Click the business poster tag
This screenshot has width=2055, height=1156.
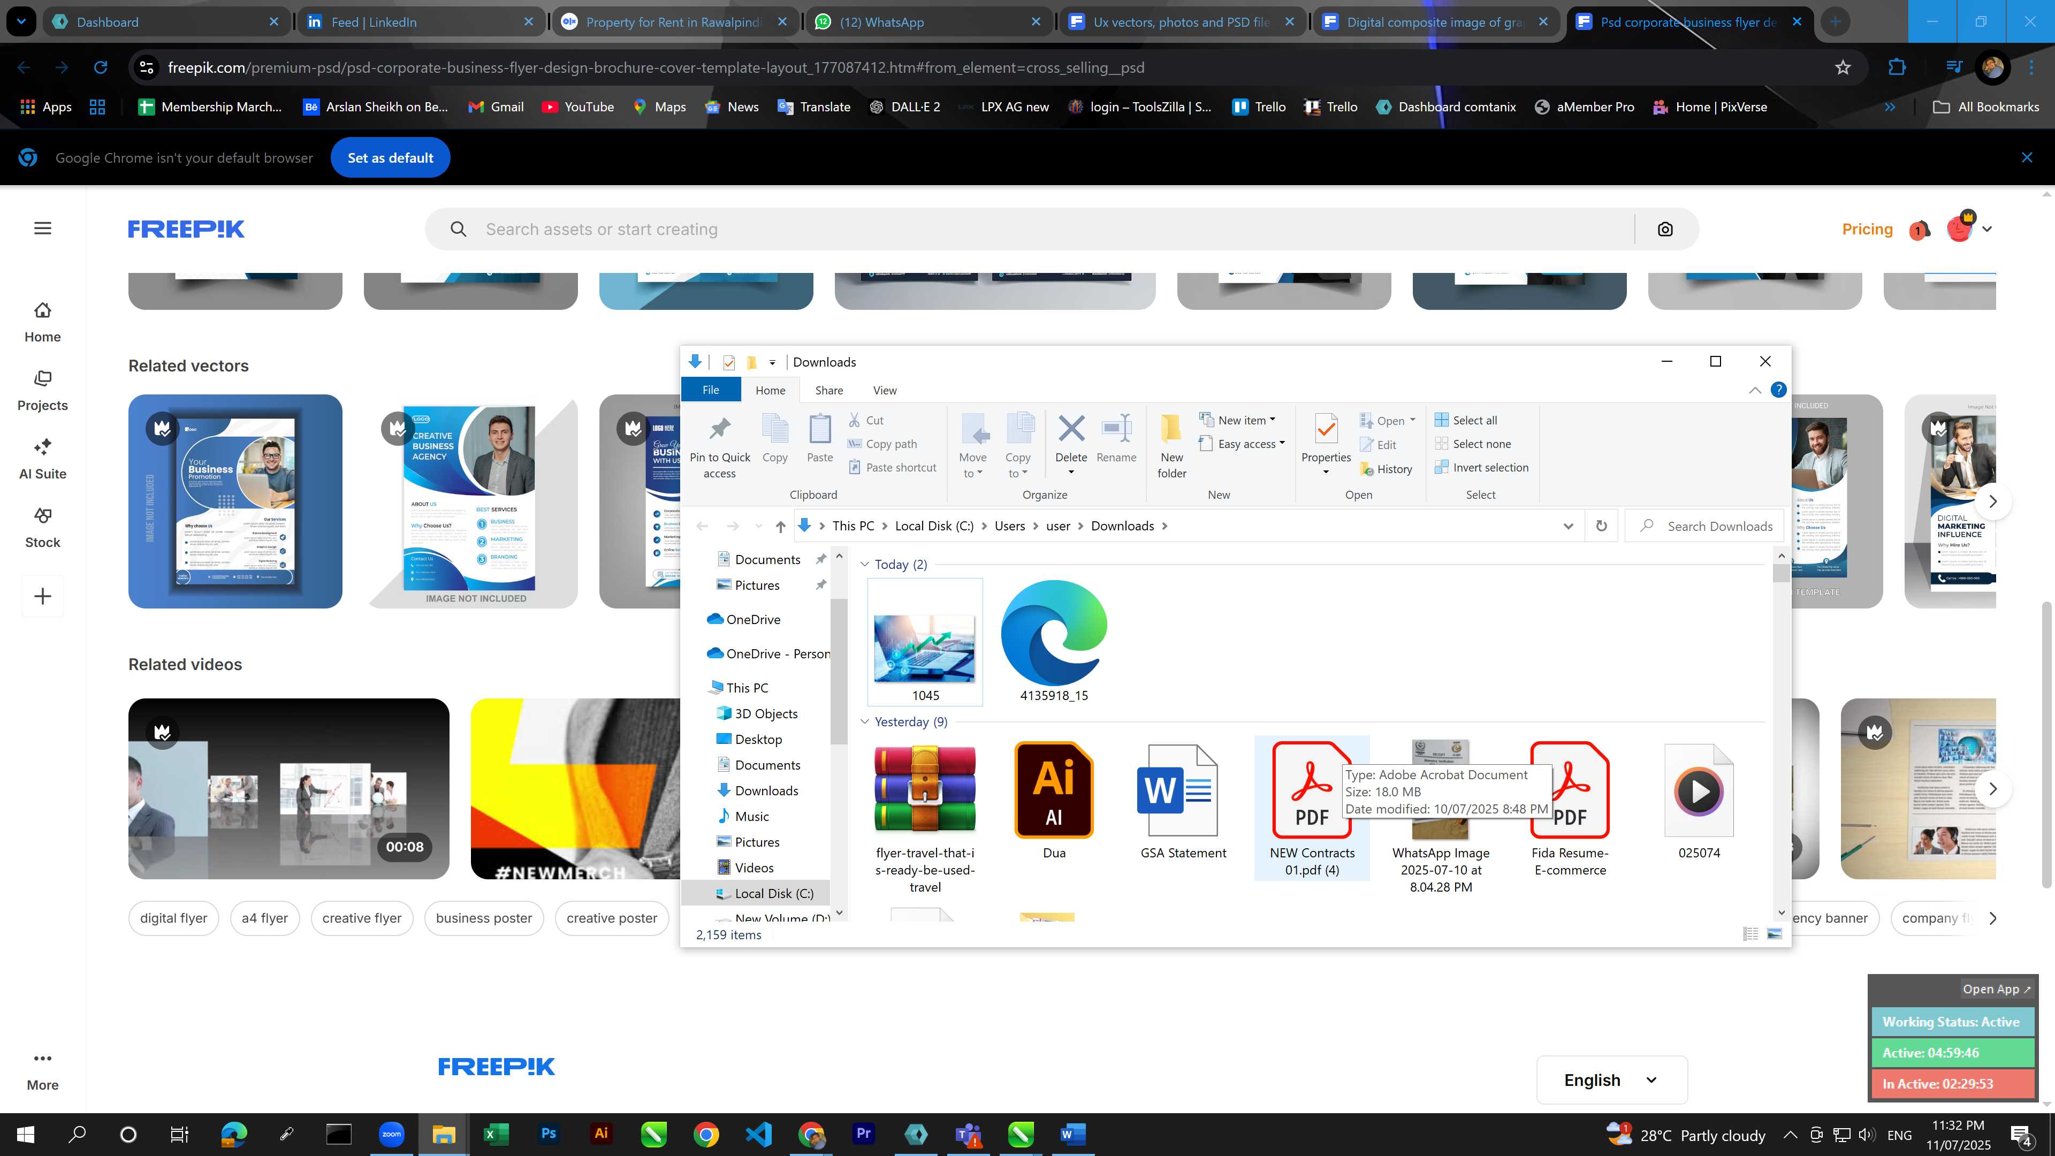(483, 918)
